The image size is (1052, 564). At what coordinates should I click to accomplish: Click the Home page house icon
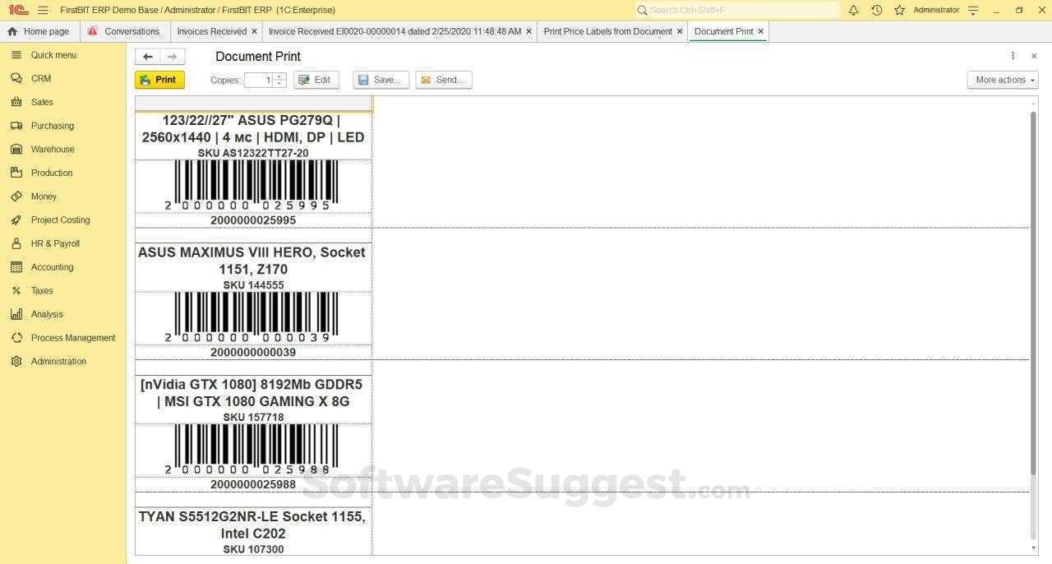(12, 31)
